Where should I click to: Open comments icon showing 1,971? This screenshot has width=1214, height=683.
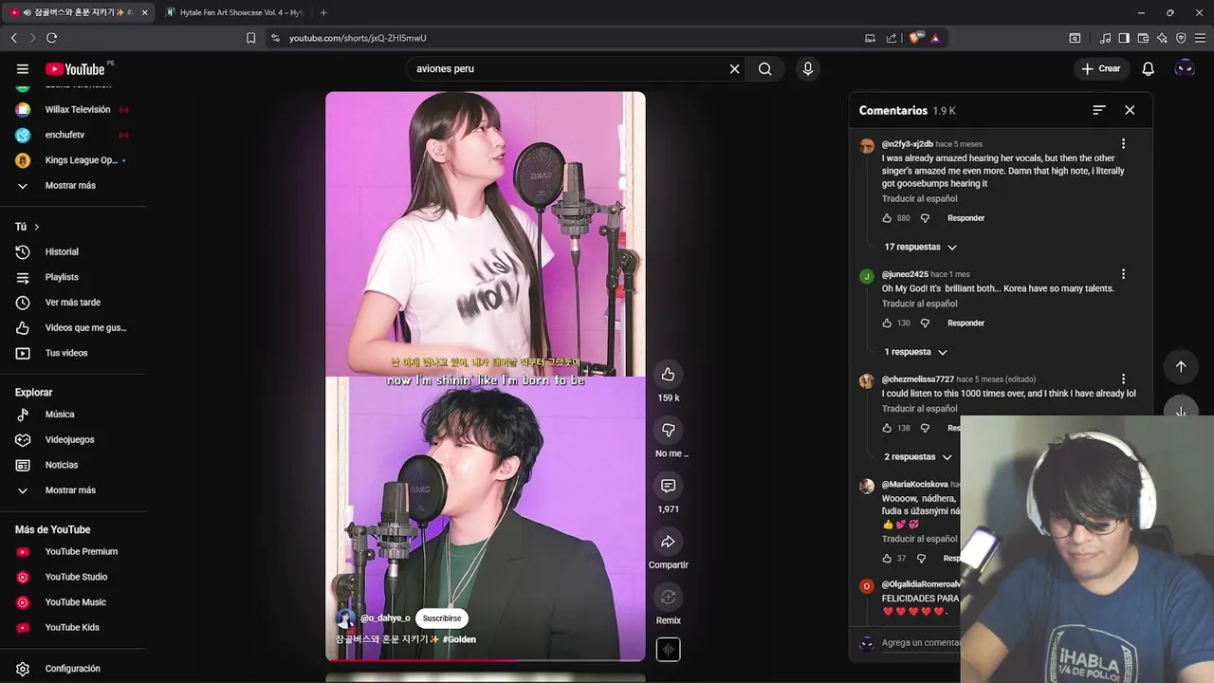coord(668,486)
